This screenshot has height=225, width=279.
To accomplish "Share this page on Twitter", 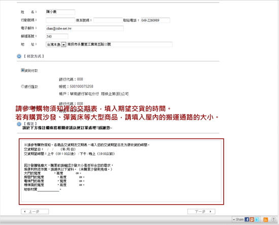I will [x=257, y=219].
